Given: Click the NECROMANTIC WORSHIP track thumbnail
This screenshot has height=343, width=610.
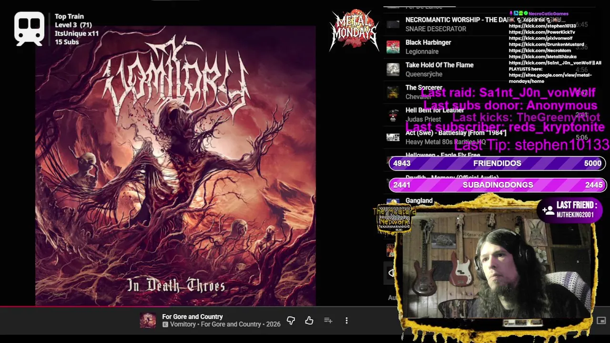Looking at the screenshot, I should coord(393,24).
